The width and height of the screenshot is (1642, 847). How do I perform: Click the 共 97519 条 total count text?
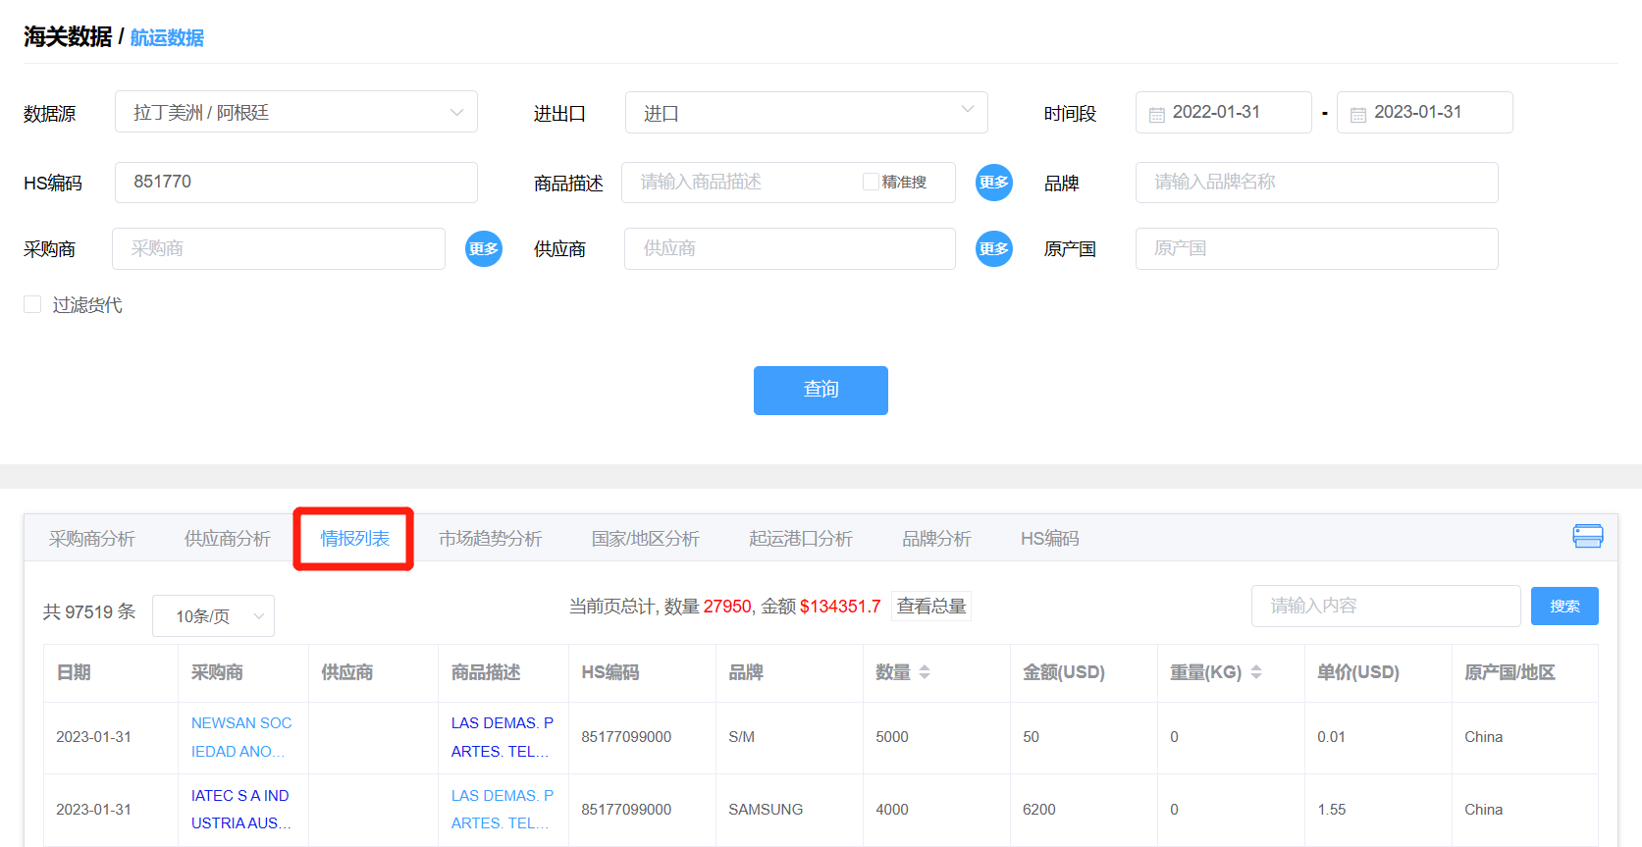pyautogui.click(x=89, y=612)
